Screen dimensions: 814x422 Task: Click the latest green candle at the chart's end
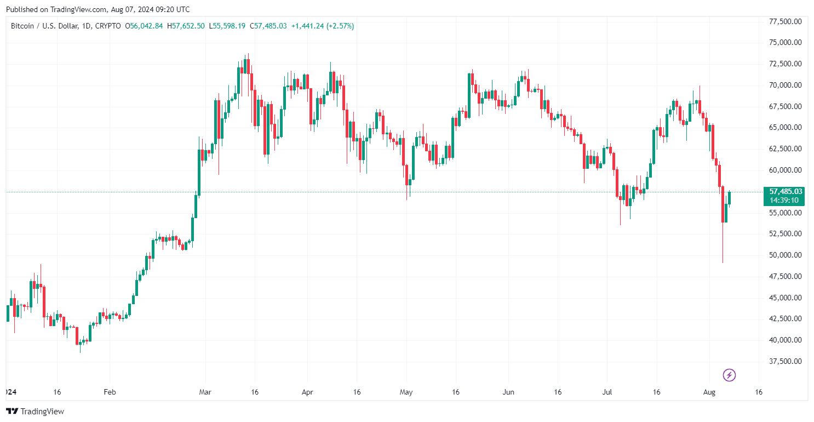[729, 198]
